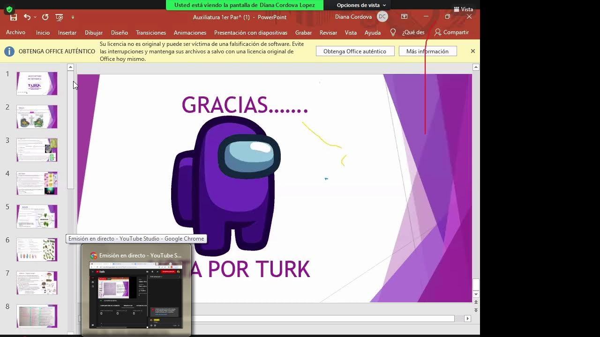Save the presentation with the floppy disk icon
Viewport: 600px width, 337px height.
(14, 17)
